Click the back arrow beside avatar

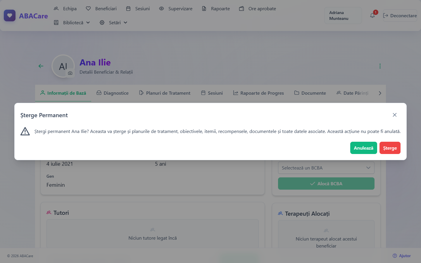click(x=41, y=66)
